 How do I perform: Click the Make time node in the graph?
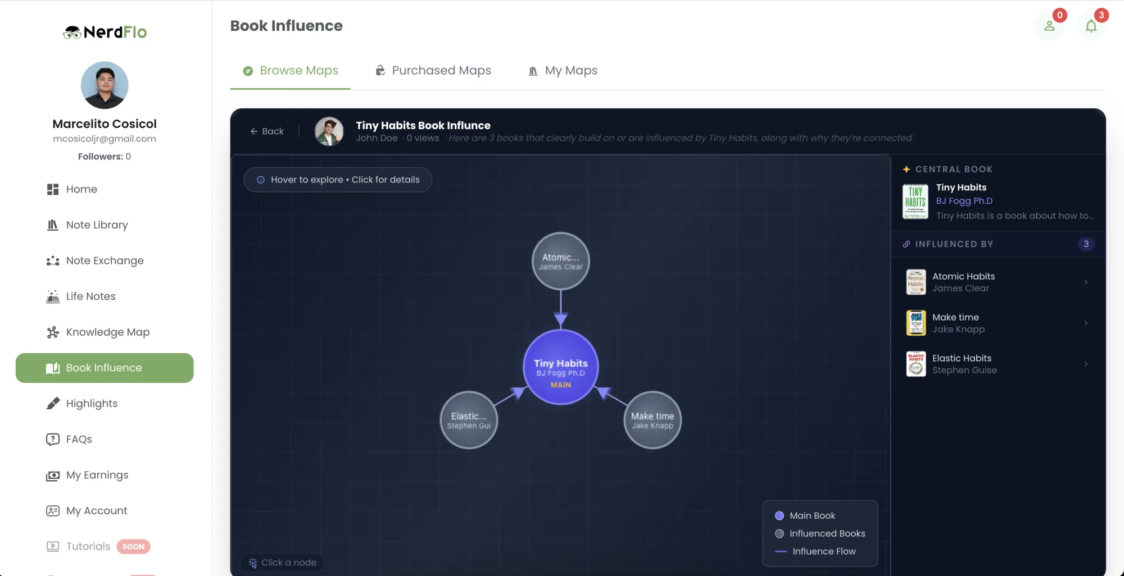(x=652, y=420)
